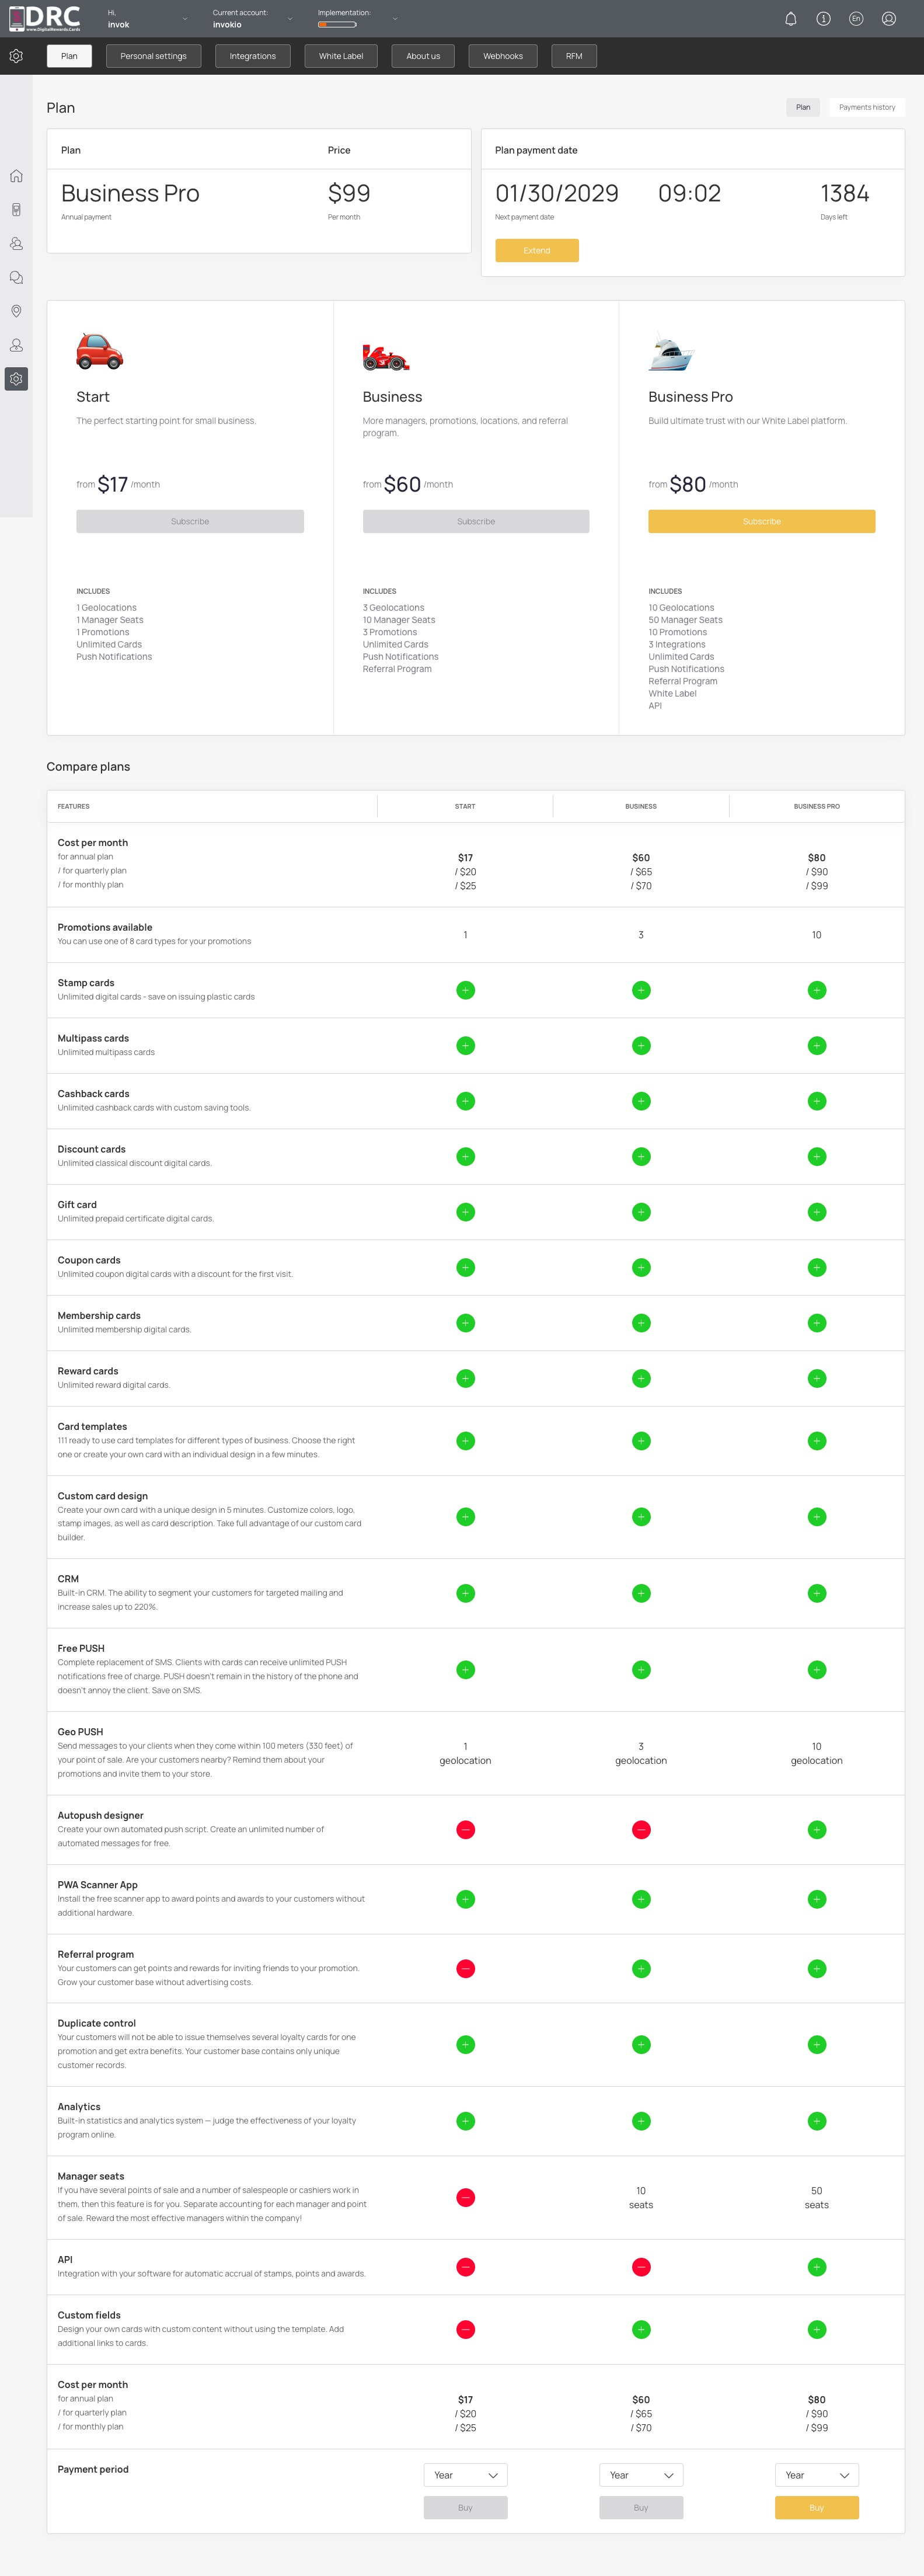
Task: Open the White Label tab
Action: pos(341,56)
